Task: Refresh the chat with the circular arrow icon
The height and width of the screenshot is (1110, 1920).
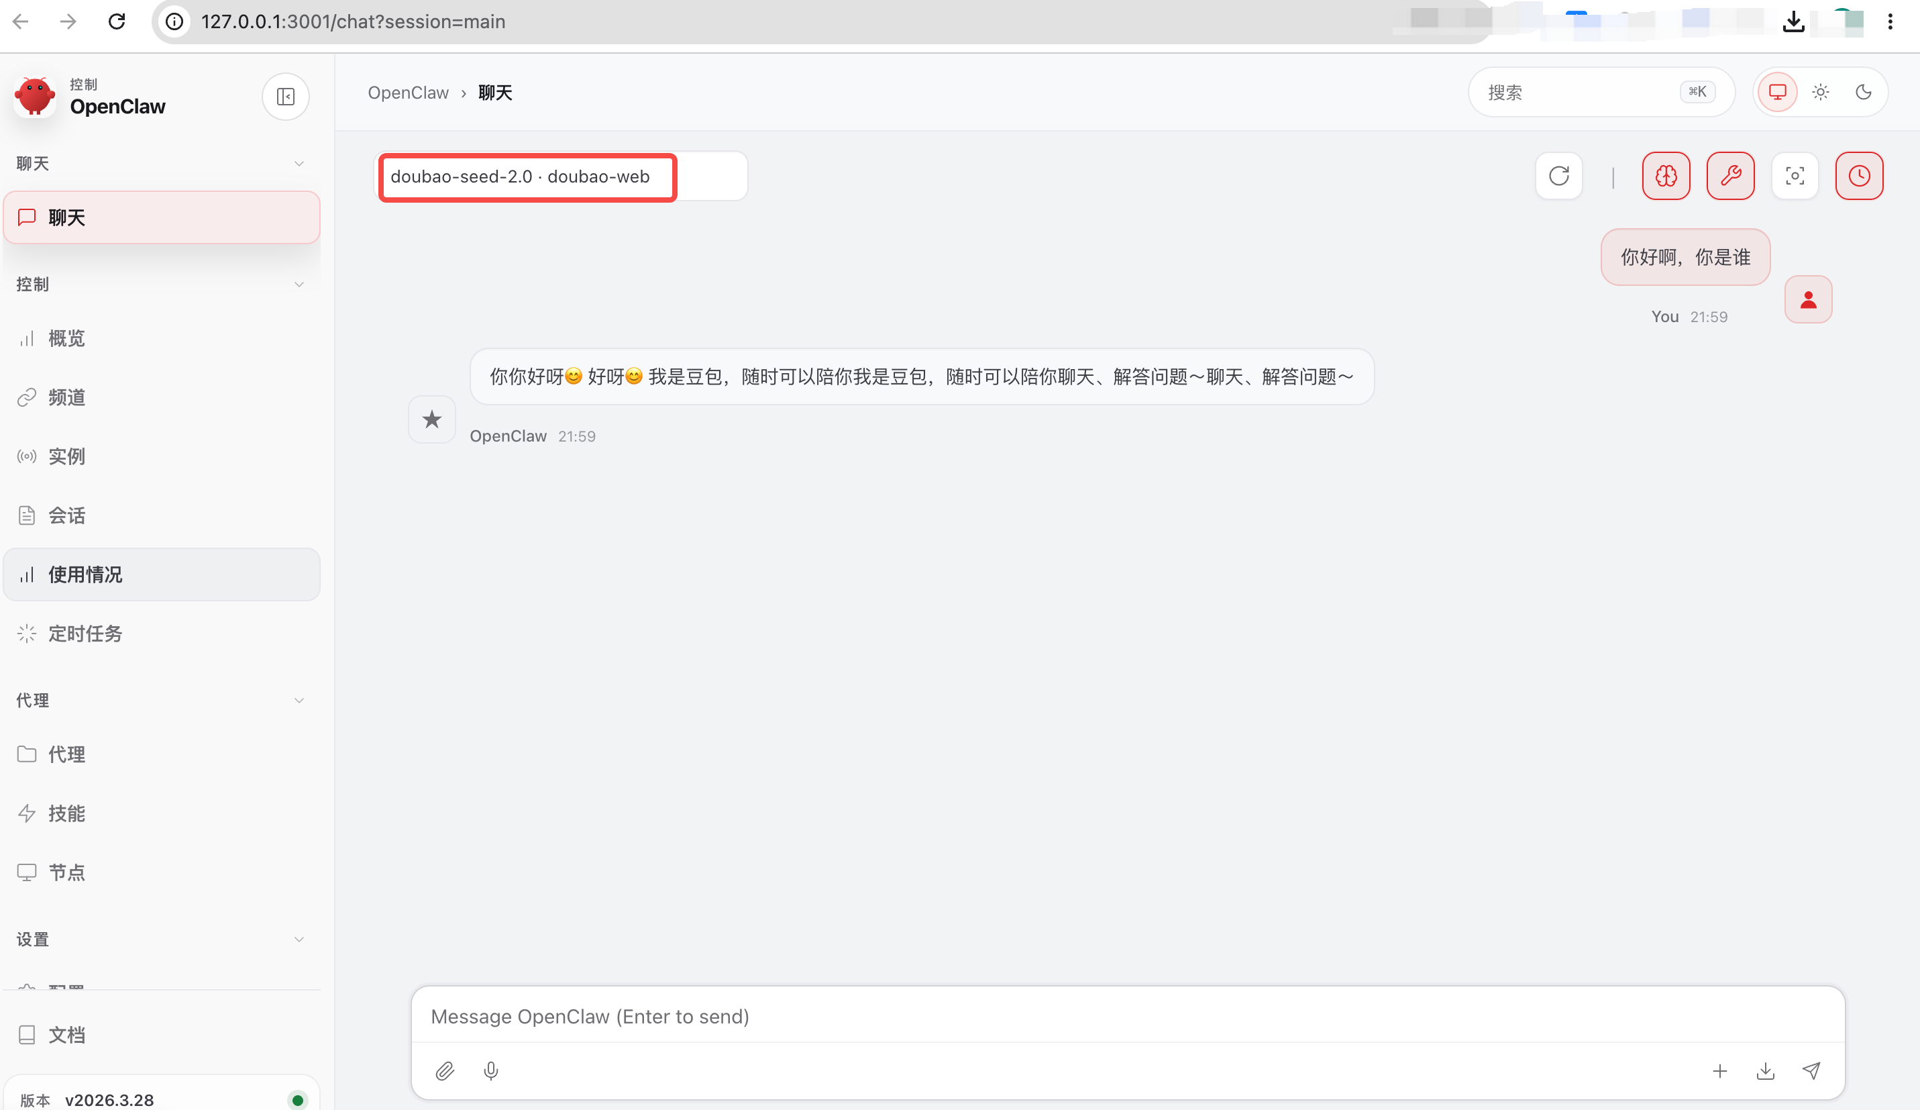Action: tap(1559, 176)
